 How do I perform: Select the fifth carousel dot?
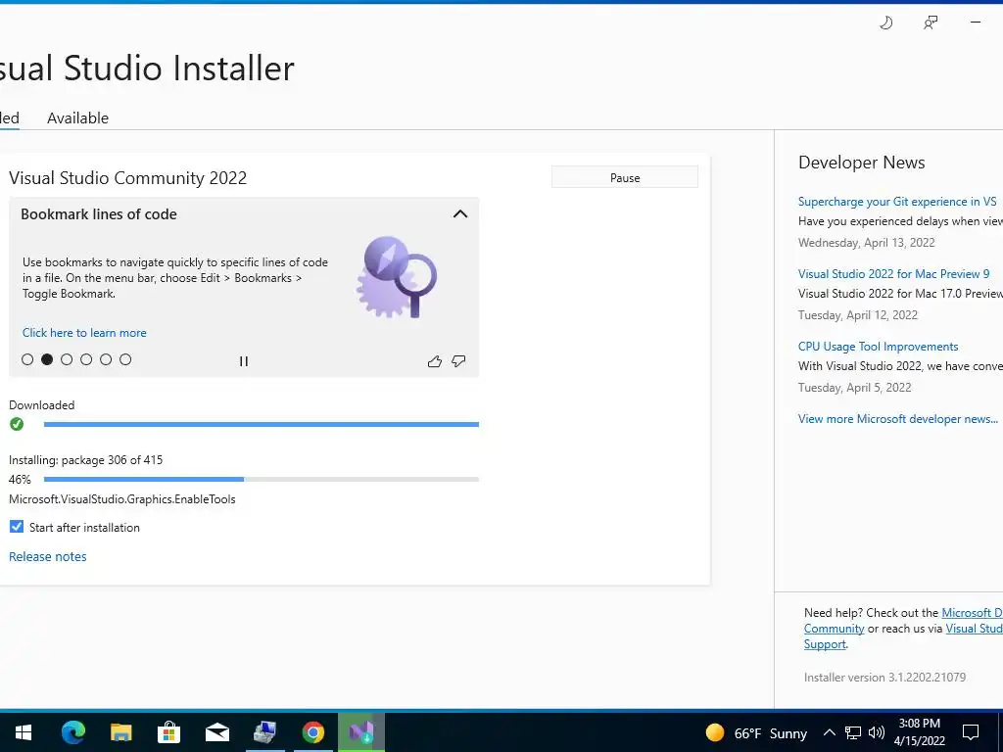click(106, 359)
